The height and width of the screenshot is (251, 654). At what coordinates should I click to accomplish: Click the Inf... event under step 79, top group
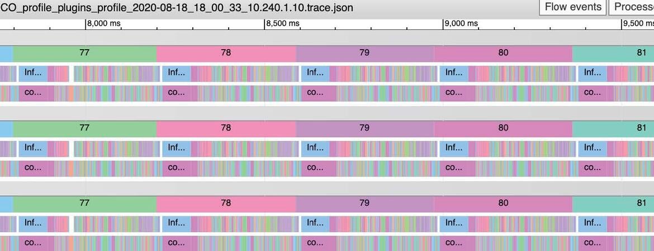coord(315,73)
